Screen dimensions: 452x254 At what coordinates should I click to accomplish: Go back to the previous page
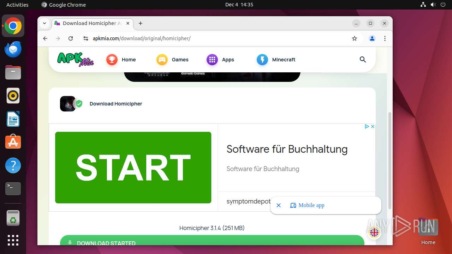click(x=45, y=38)
